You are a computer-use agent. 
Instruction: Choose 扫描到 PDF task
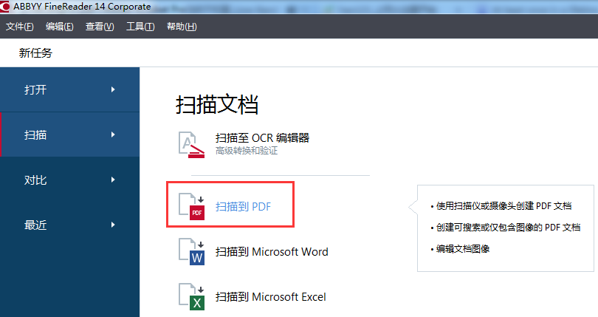point(243,207)
